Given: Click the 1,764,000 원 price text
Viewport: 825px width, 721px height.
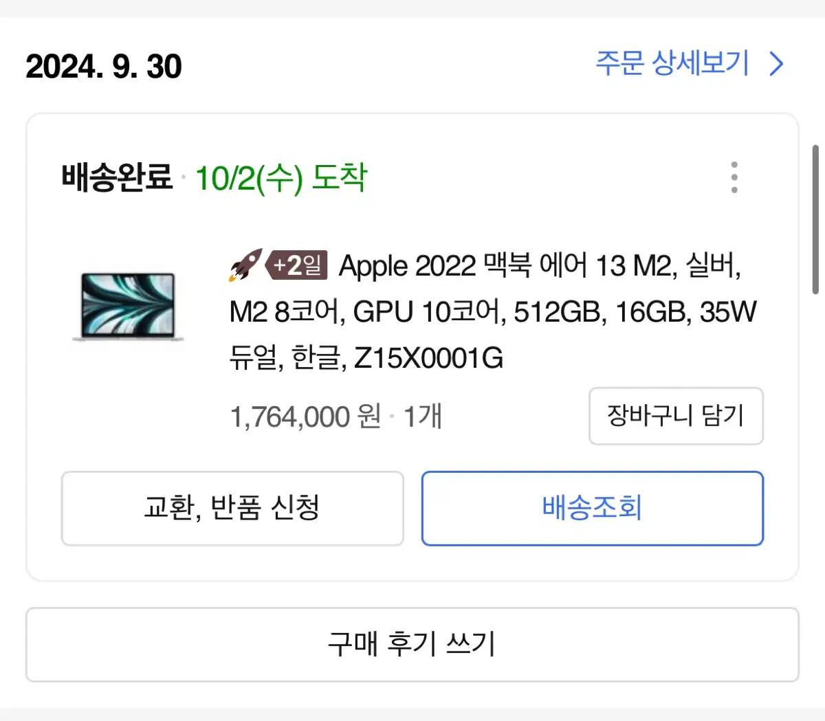Looking at the screenshot, I should pos(305,417).
